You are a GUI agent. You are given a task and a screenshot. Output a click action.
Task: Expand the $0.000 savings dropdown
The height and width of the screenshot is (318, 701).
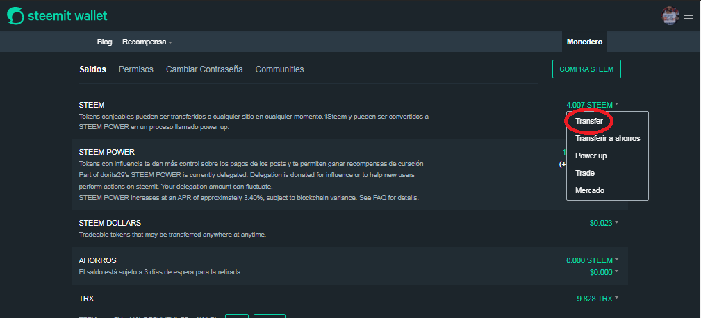point(604,272)
